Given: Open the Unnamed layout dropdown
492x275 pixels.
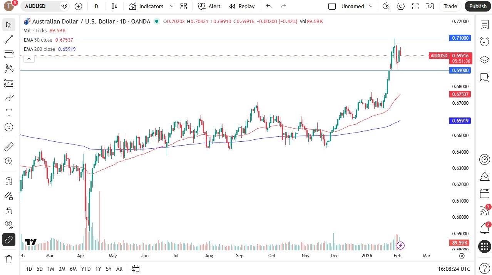Looking at the screenshot, I should (x=370, y=6).
